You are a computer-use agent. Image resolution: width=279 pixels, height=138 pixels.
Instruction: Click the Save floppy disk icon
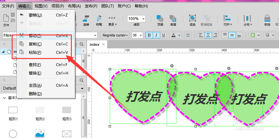(13, 15)
